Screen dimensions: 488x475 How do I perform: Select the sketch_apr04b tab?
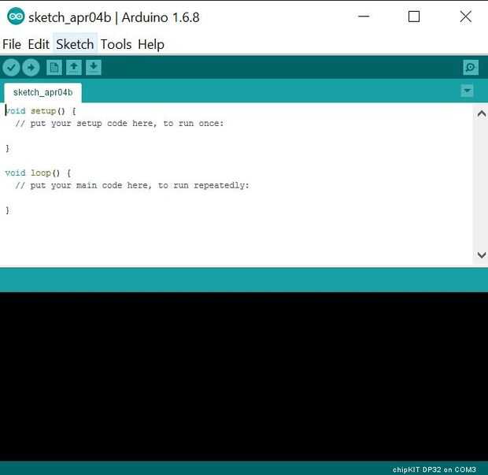click(x=43, y=92)
